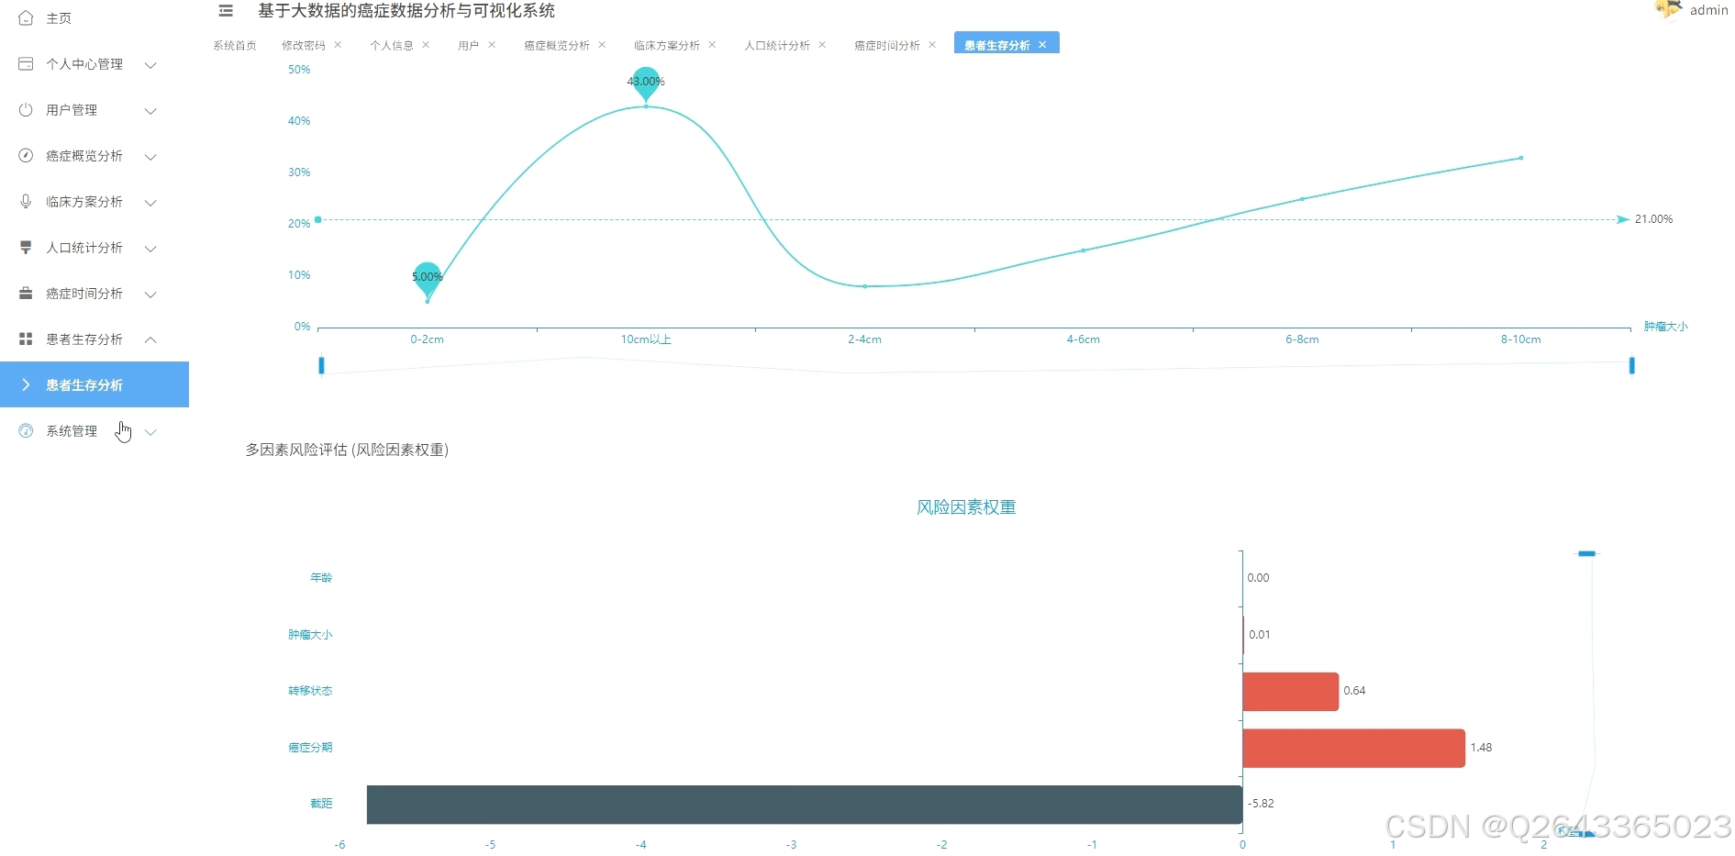Expand 癌症时间分析 chevron
The height and width of the screenshot is (856, 1735).
pyautogui.click(x=151, y=295)
